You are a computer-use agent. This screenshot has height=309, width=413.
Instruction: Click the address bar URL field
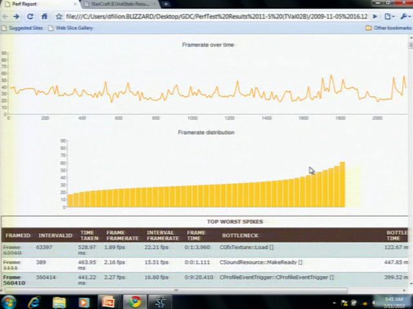point(213,16)
